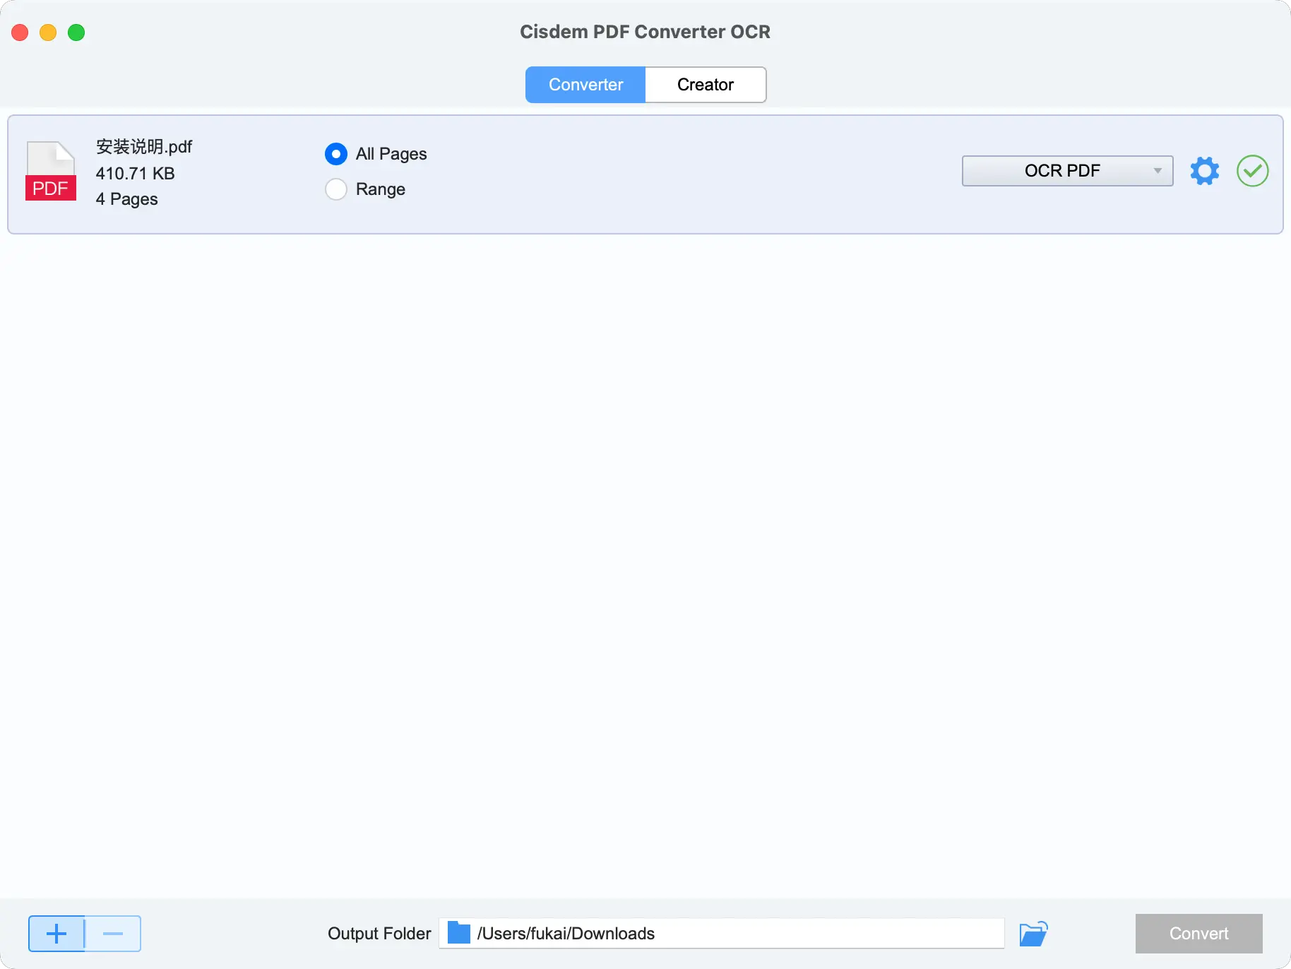Select the All Pages radio button
The width and height of the screenshot is (1291, 969).
(336, 154)
